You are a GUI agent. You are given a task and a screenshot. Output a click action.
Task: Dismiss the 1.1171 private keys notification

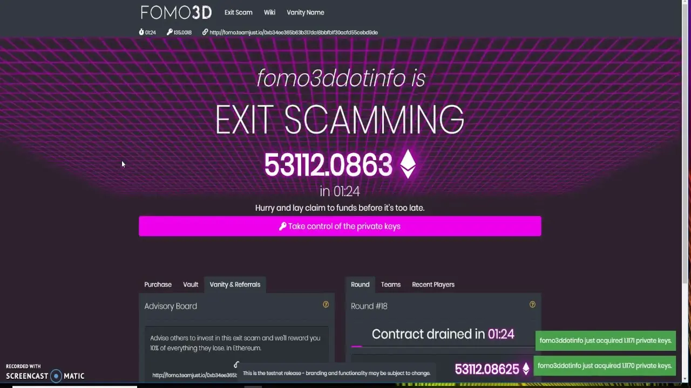(x=605, y=341)
